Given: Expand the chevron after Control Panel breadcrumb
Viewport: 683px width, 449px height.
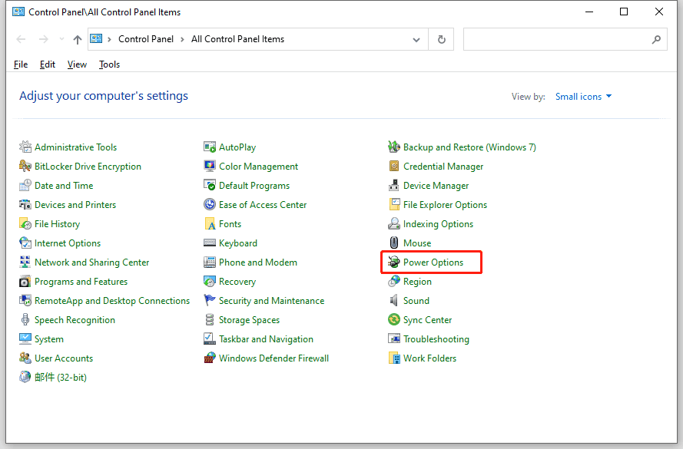Looking at the screenshot, I should coord(182,39).
